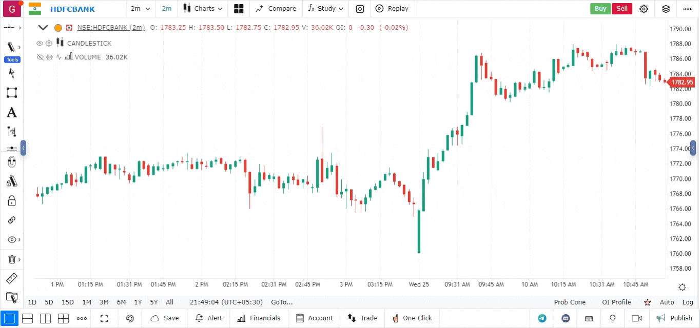
Task: Switch to the 1D range tab
Action: pyautogui.click(x=32, y=302)
